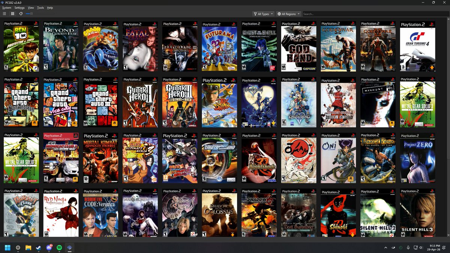The height and width of the screenshot is (253, 450).
Task: Click the PCSX2 taskbar icon
Action: click(70, 247)
